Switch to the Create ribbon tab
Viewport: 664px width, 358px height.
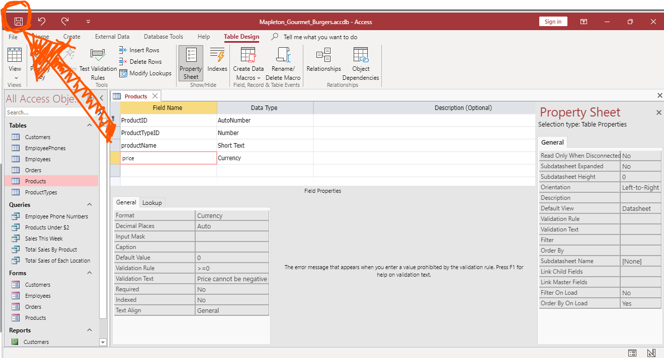72,37
